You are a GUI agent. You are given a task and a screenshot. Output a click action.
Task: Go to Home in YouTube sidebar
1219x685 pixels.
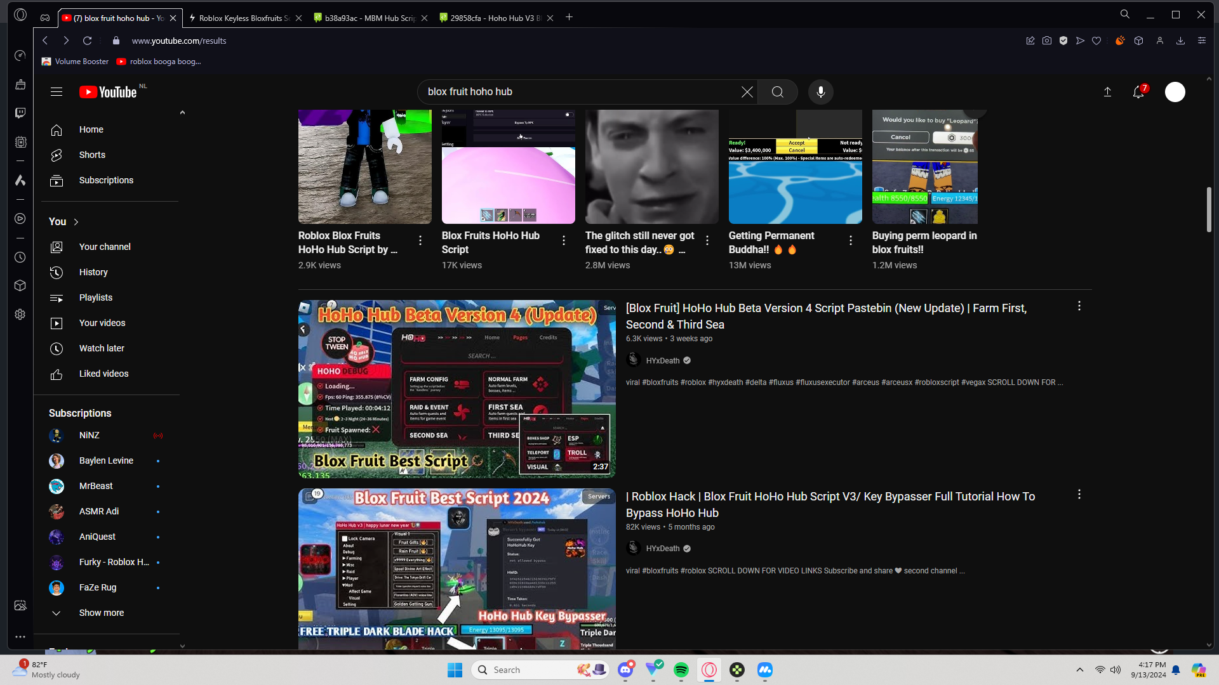click(x=91, y=129)
